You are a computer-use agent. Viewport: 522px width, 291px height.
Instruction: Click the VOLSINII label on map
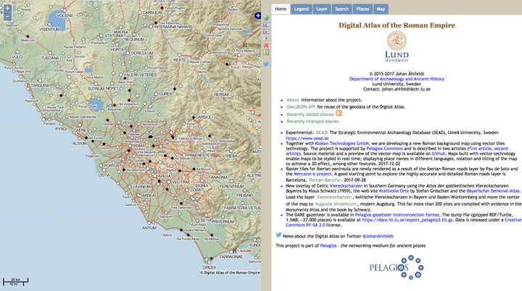(65, 16)
